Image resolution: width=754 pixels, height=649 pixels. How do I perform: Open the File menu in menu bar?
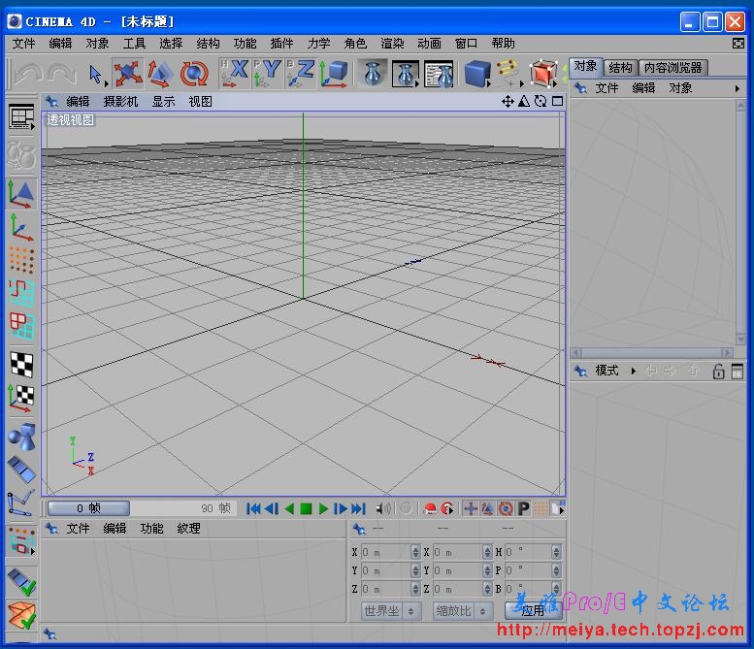coord(23,44)
